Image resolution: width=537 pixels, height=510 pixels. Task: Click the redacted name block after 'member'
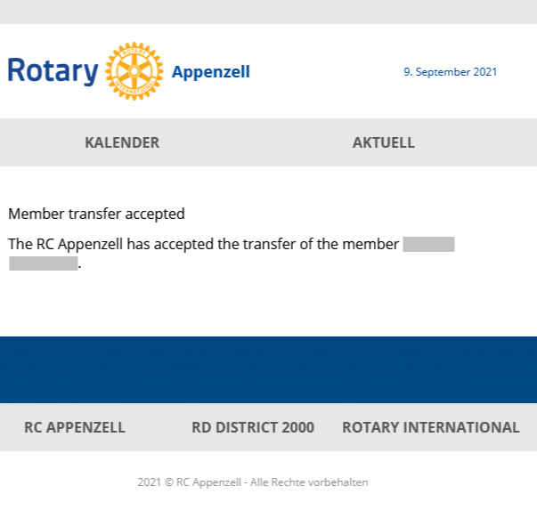428,244
